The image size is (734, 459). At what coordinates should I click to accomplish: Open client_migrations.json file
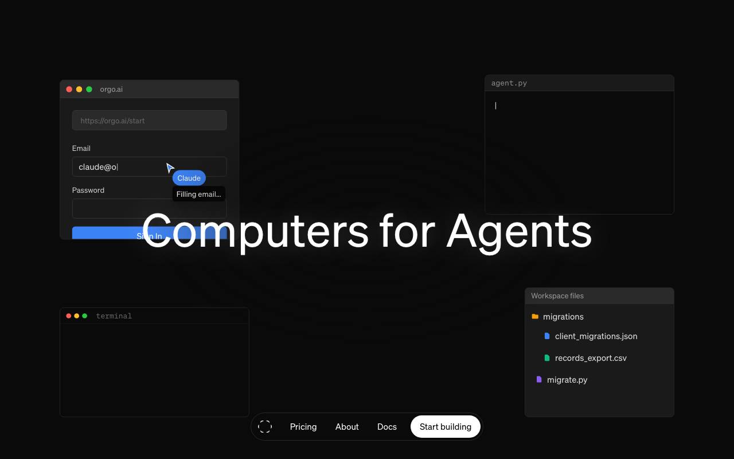596,336
